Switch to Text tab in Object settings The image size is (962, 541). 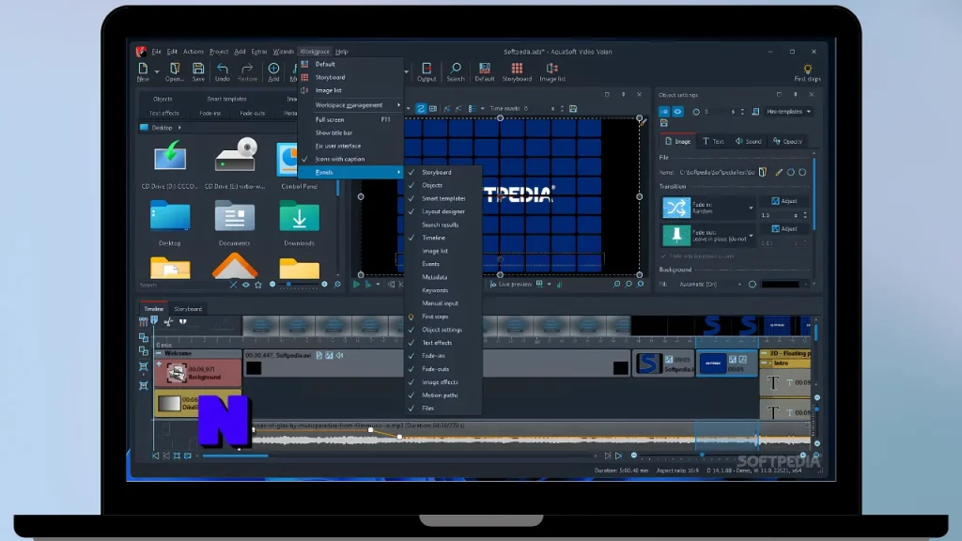coord(713,141)
